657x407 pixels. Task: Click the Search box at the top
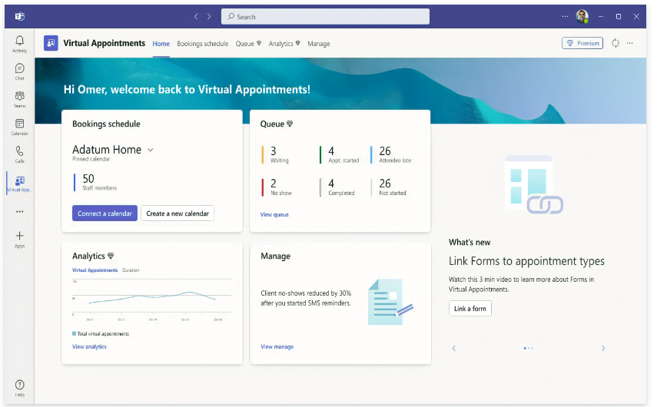coord(325,16)
